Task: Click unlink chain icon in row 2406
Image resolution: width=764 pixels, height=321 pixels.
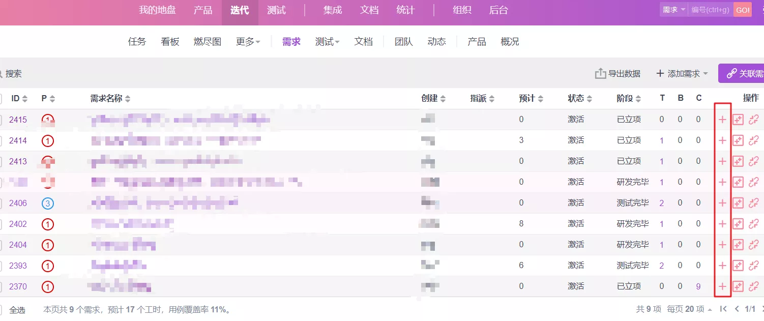Action: click(754, 203)
